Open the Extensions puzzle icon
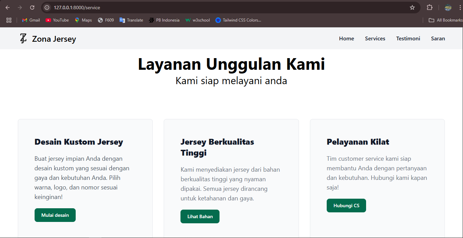 pyautogui.click(x=429, y=8)
